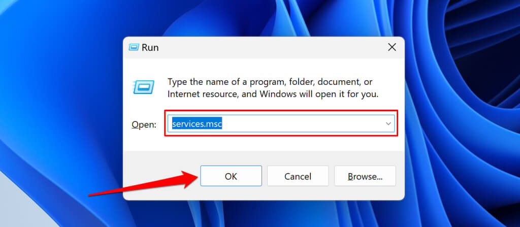Viewport: 520px width, 227px height.
Task: Click the "Internet resource, and Windows" text line
Action: (273, 94)
